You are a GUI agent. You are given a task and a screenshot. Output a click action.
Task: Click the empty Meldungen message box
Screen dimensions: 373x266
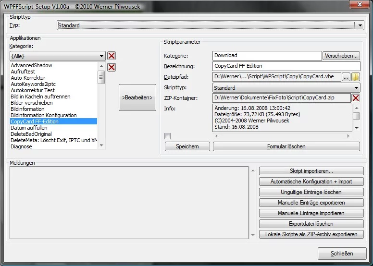point(129,203)
